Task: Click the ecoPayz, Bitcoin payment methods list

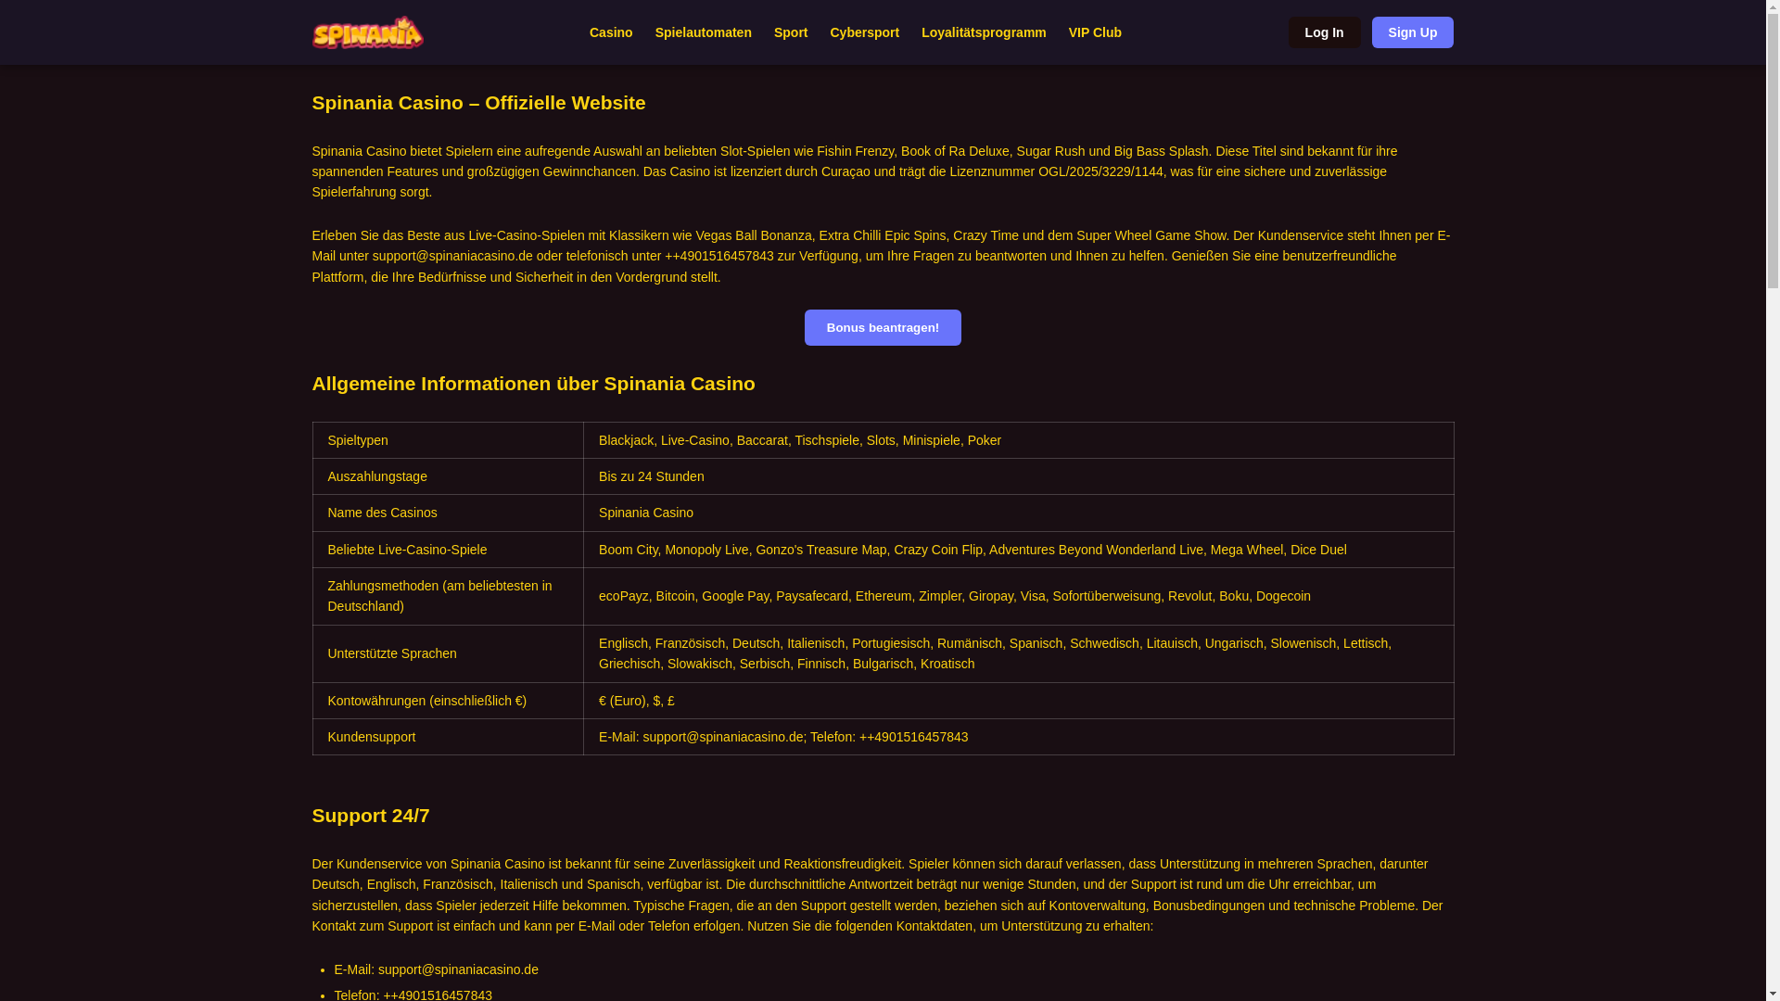Action: [x=1018, y=596]
